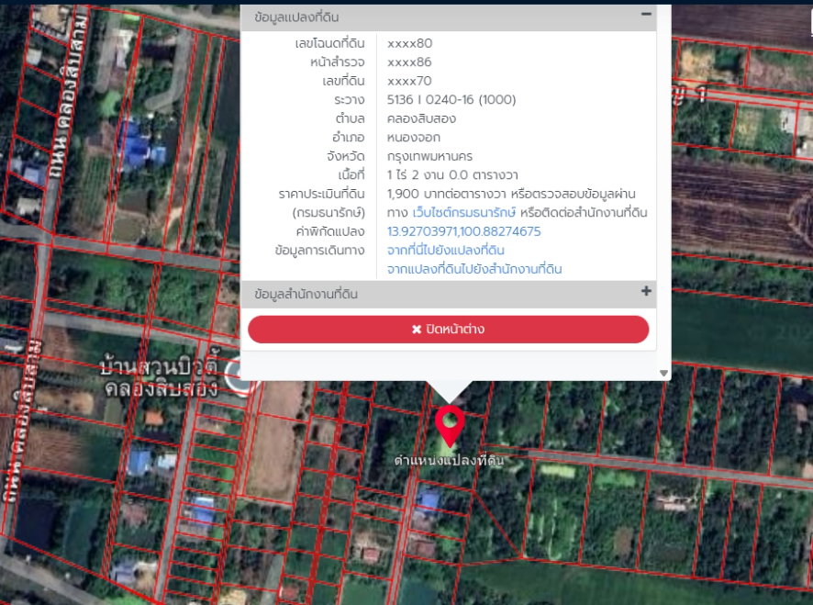
Task: Expand the ข้อมูลสำนักงานที่ดิน section with plus icon
Action: click(x=646, y=291)
